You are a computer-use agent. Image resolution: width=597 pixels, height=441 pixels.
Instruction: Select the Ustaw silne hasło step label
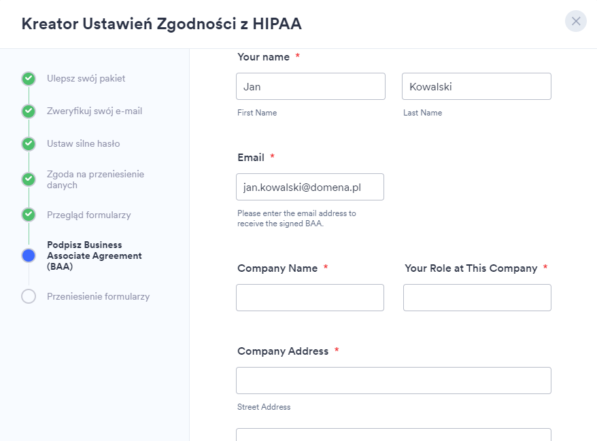click(x=83, y=143)
